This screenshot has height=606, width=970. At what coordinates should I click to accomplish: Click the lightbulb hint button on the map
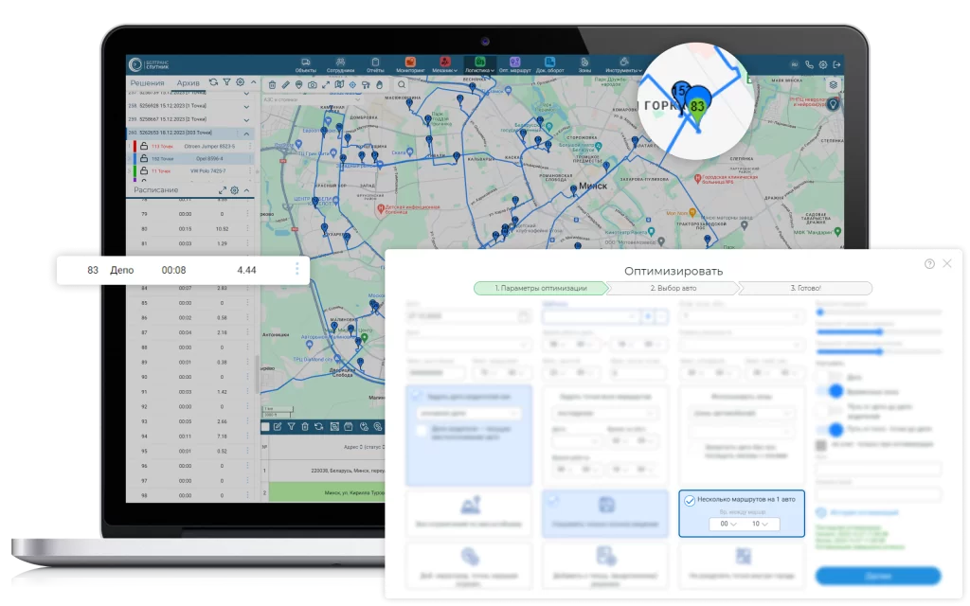(x=834, y=104)
